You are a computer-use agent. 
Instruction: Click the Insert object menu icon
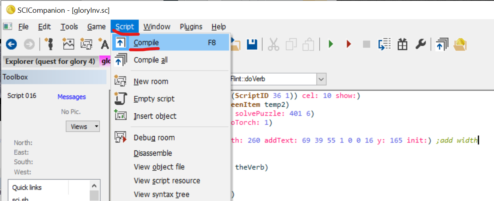(120, 116)
